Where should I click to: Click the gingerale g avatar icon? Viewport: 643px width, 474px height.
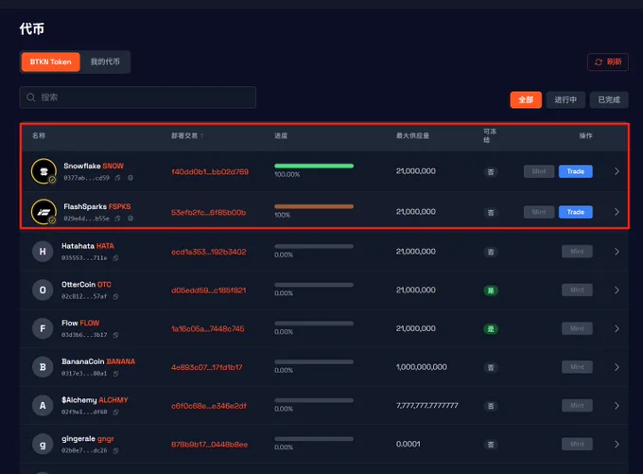point(43,444)
